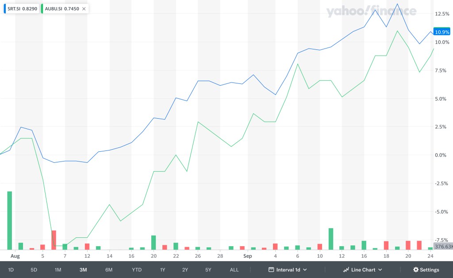Image resolution: width=453 pixels, height=278 pixels.
Task: Click the Interval calendar icon
Action: (x=271, y=270)
